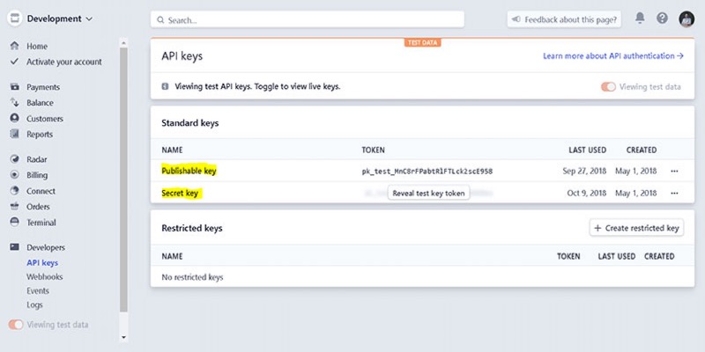The image size is (705, 352).
Task: Click the Secret key name
Action: [180, 193]
